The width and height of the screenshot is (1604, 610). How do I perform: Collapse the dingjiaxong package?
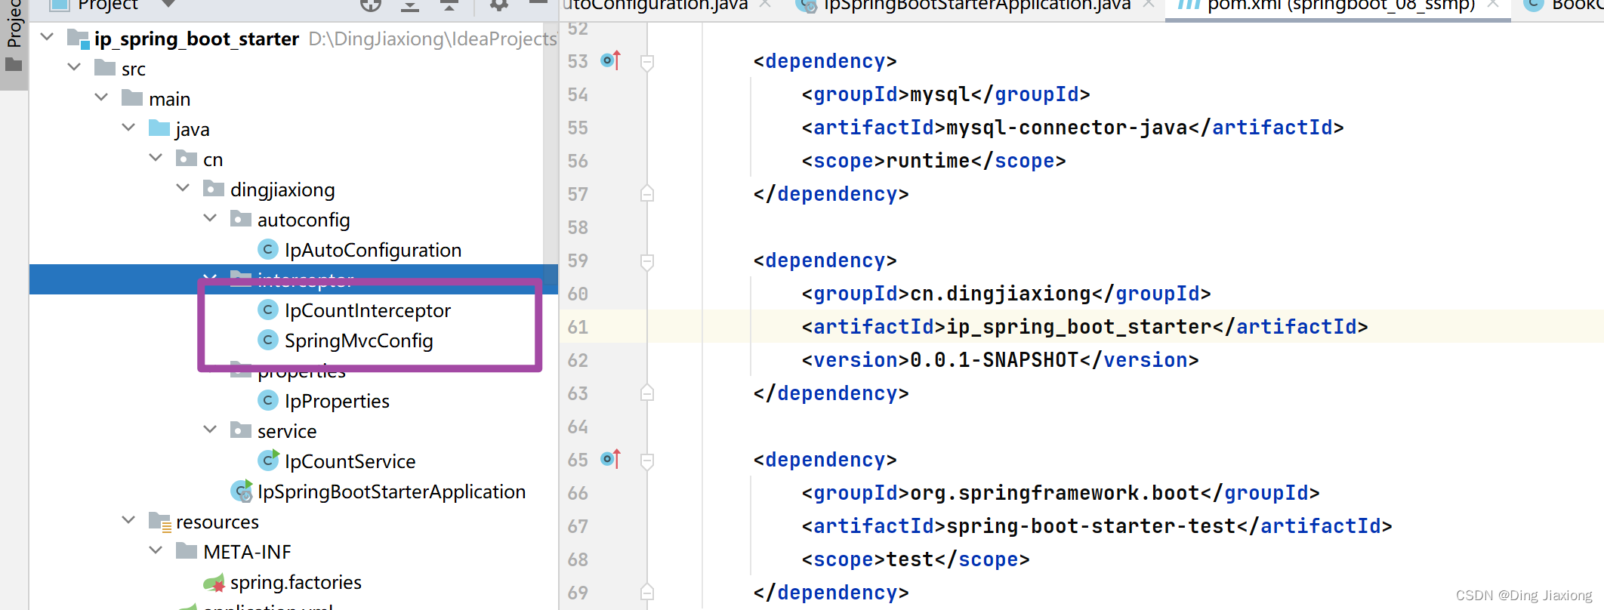coord(183,188)
